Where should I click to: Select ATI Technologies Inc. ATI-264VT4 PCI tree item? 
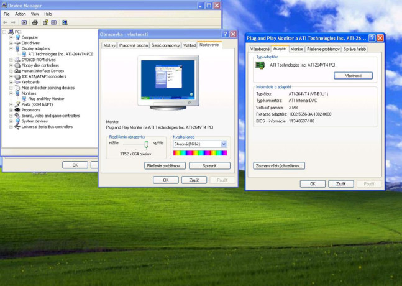point(60,54)
